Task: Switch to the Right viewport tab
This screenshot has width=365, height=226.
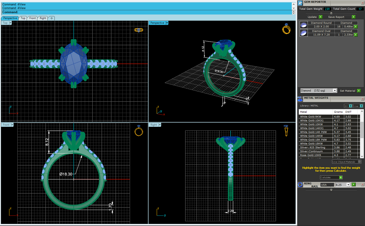Action: click(43, 18)
